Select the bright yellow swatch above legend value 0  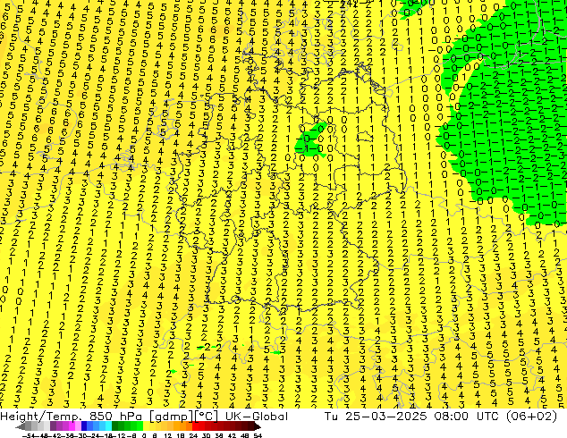click(x=146, y=426)
